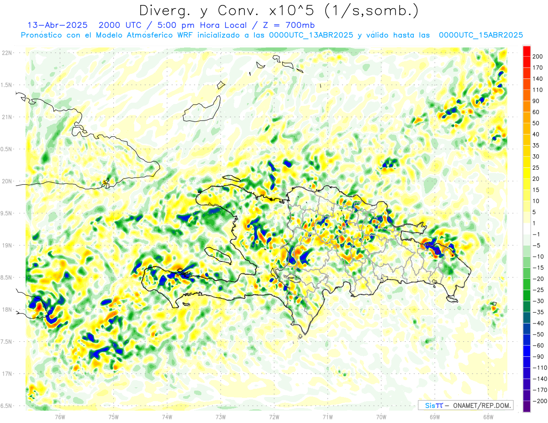Image resolution: width=548 pixels, height=423 pixels.
Task: Click the "76W" longitude axis label
Action: click(x=60, y=417)
